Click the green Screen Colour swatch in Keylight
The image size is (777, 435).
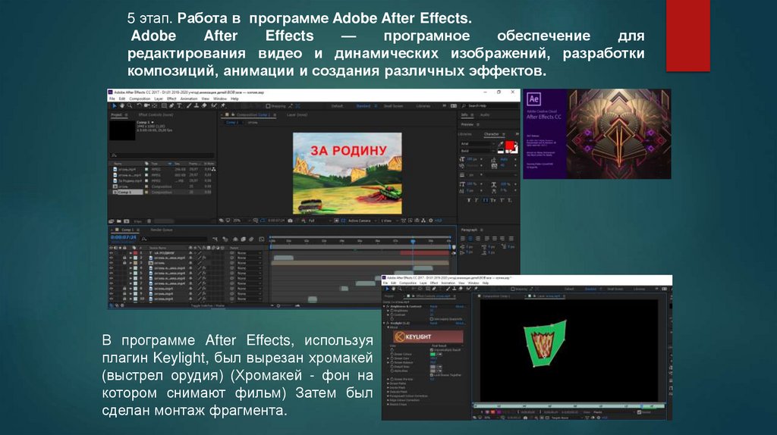pos(433,354)
